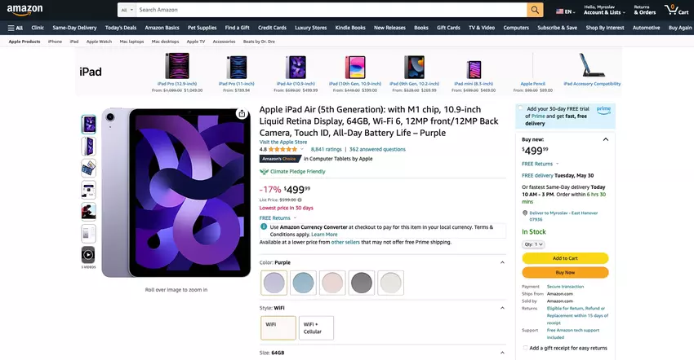Click the share icon on product image
Viewport: 694px width, 360px height.
241,114
